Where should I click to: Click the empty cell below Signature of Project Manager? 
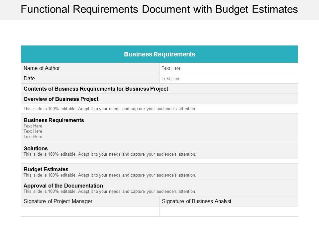pos(90,211)
